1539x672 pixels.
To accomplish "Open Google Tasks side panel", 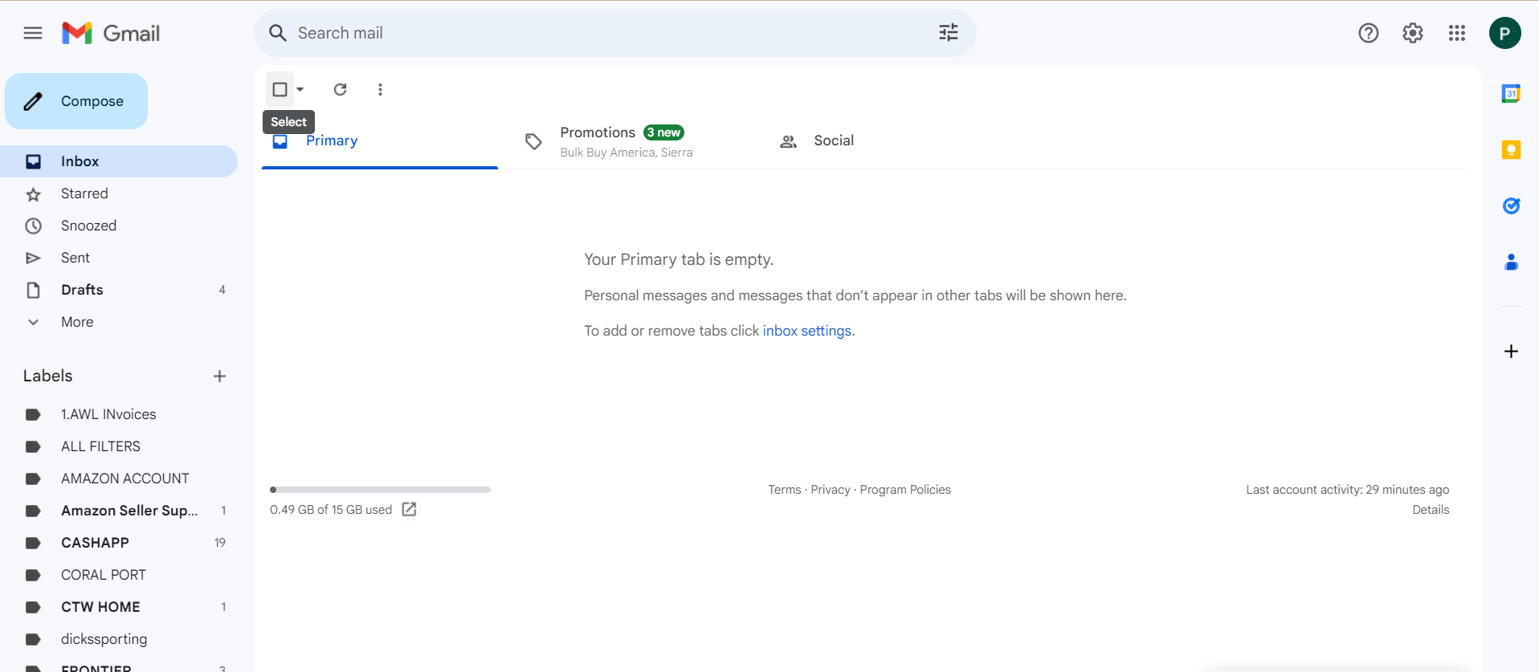I will point(1511,206).
